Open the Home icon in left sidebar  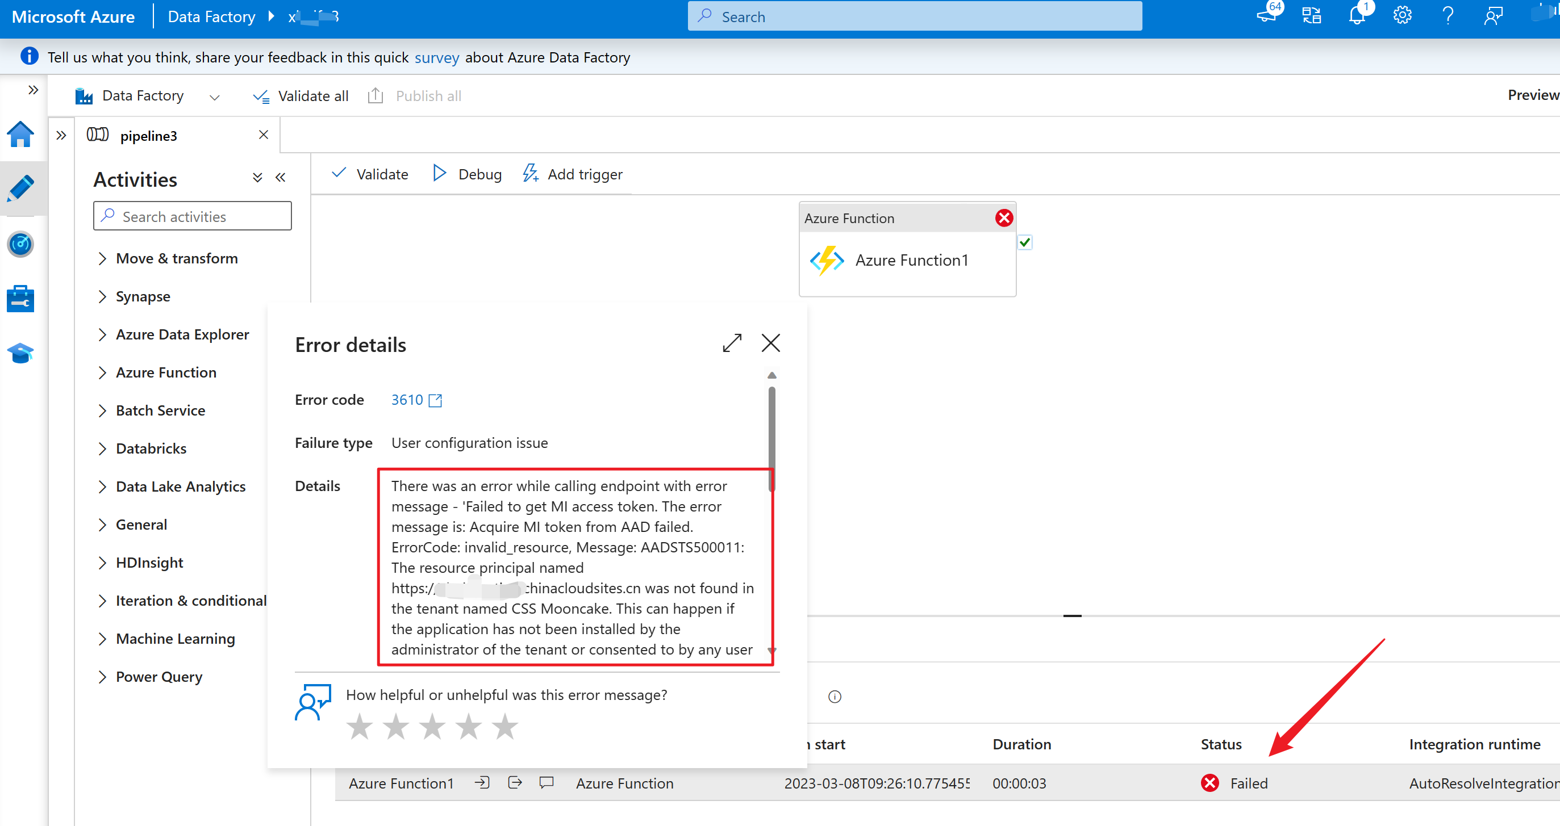20,134
